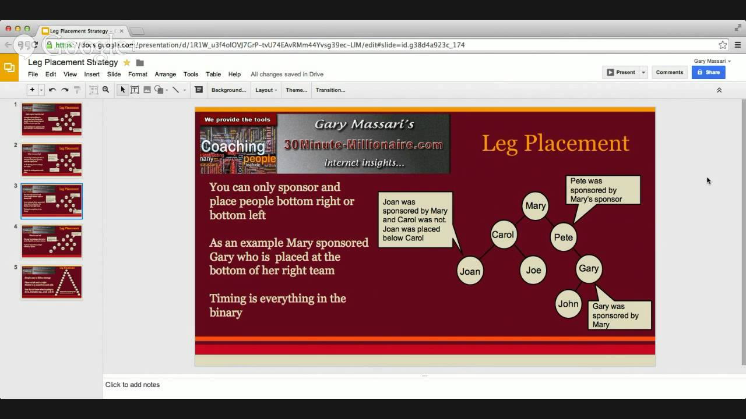
Task: Expand the shape tool dropdown arrow
Action: (x=167, y=90)
